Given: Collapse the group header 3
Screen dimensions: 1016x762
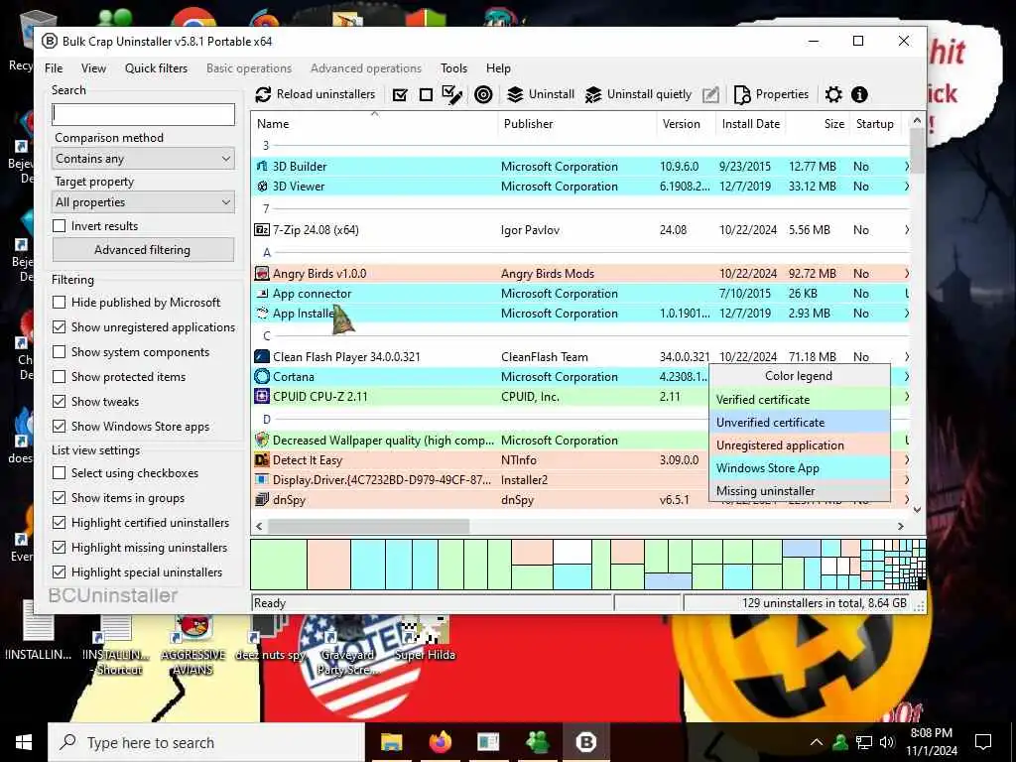Looking at the screenshot, I should pyautogui.click(x=266, y=146).
